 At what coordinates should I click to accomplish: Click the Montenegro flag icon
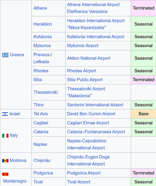point(5,174)
